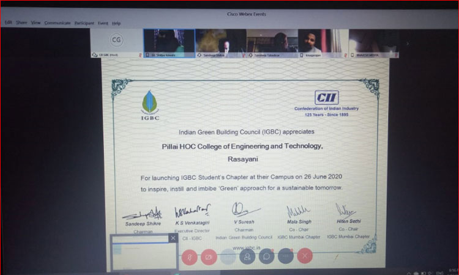Open the Share menu
This screenshot has height=275, width=459.
(21, 23)
